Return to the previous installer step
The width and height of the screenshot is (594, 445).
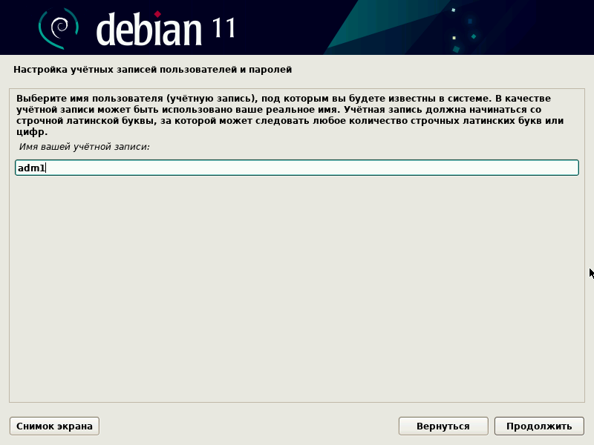click(443, 426)
